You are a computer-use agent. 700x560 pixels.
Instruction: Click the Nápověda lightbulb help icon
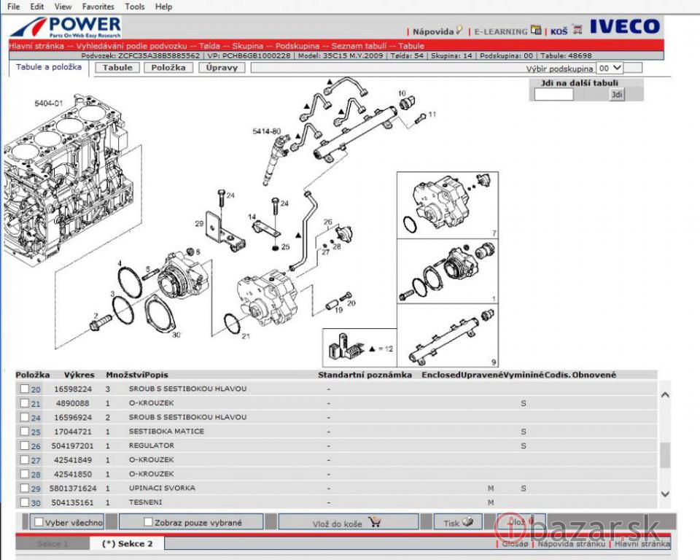pos(459,31)
